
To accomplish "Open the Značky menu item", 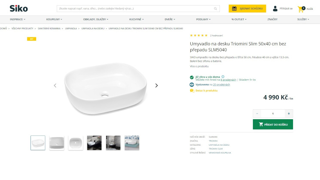I will (x=272, y=19).
